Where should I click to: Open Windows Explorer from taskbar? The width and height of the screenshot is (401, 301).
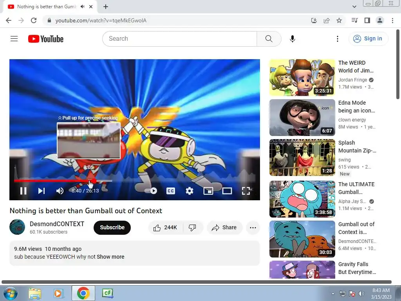(x=35, y=293)
